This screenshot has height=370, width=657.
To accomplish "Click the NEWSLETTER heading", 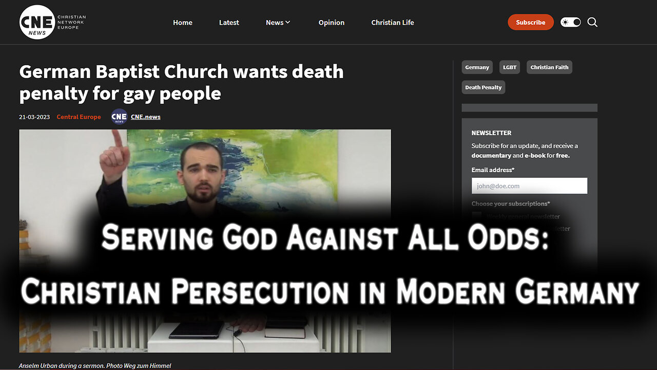I will click(492, 133).
